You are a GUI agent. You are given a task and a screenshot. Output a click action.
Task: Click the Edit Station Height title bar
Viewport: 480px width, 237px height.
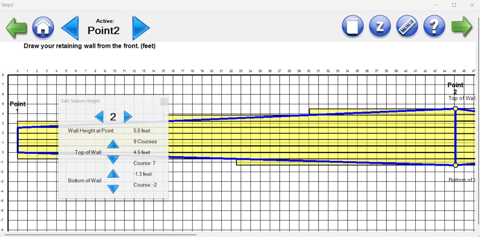click(x=81, y=101)
